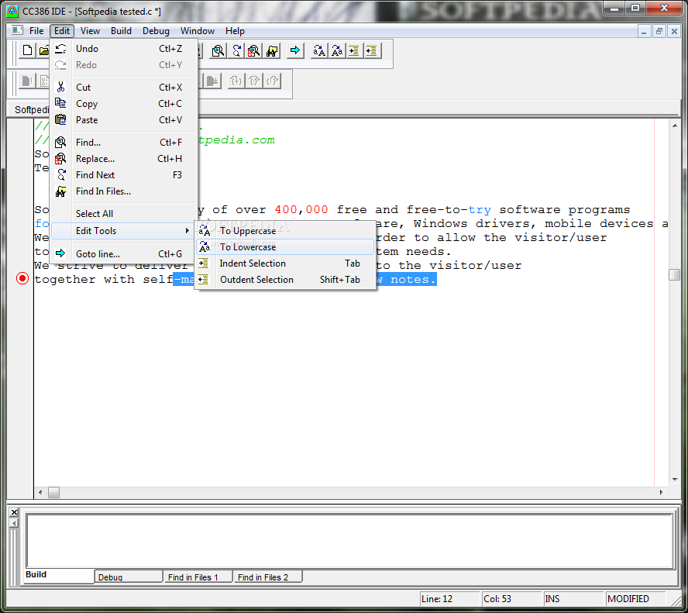Switch to the Debug output tab
Image resolution: width=688 pixels, height=613 pixels.
(x=129, y=577)
